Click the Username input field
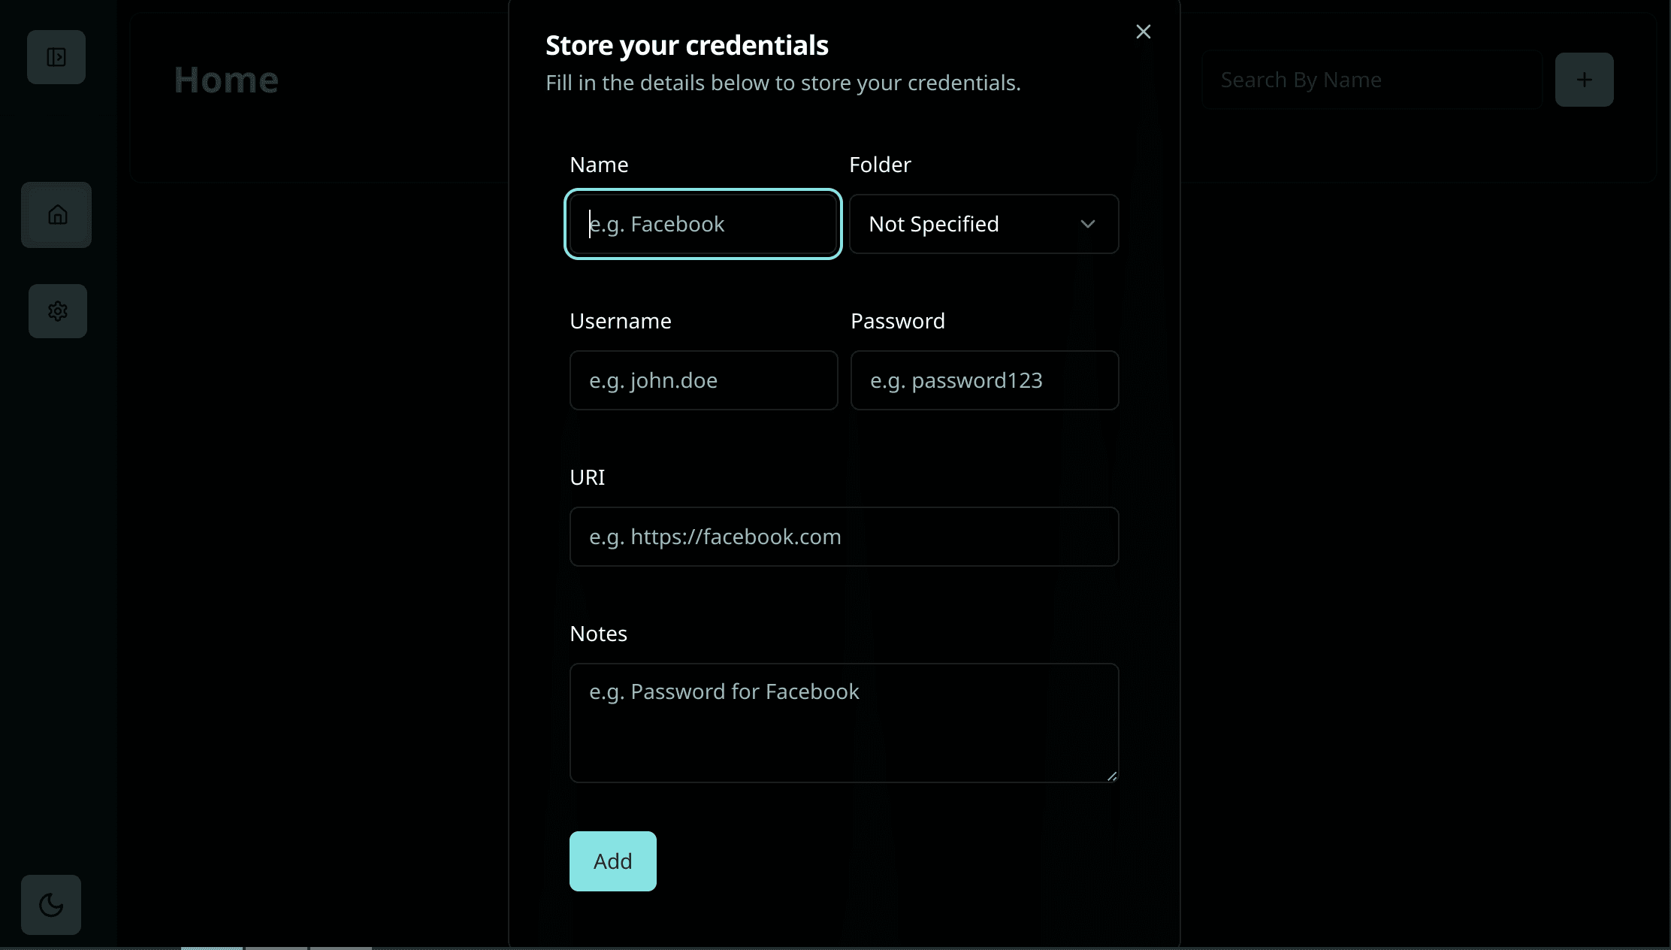 [x=703, y=380]
